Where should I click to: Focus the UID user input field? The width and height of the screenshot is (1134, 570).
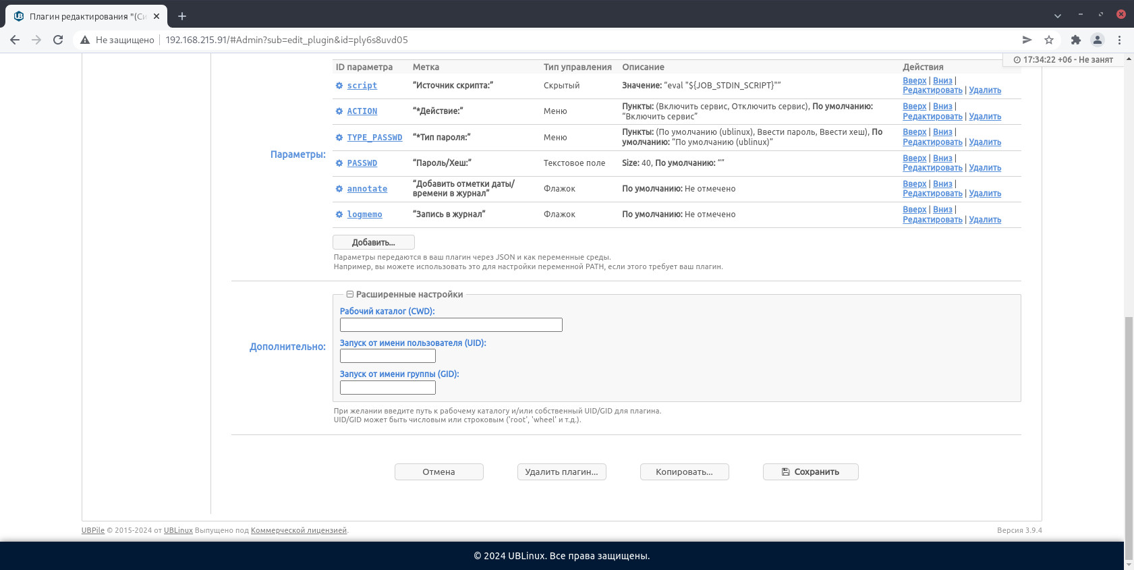[387, 355]
